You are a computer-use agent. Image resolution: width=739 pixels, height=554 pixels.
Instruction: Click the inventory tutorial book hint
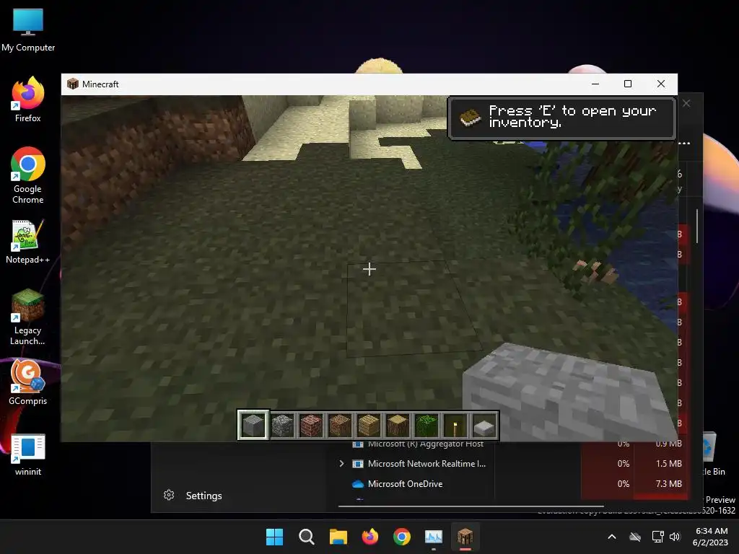[561, 118]
